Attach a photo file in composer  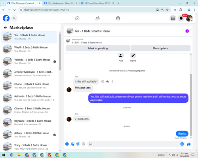click(x=72, y=144)
